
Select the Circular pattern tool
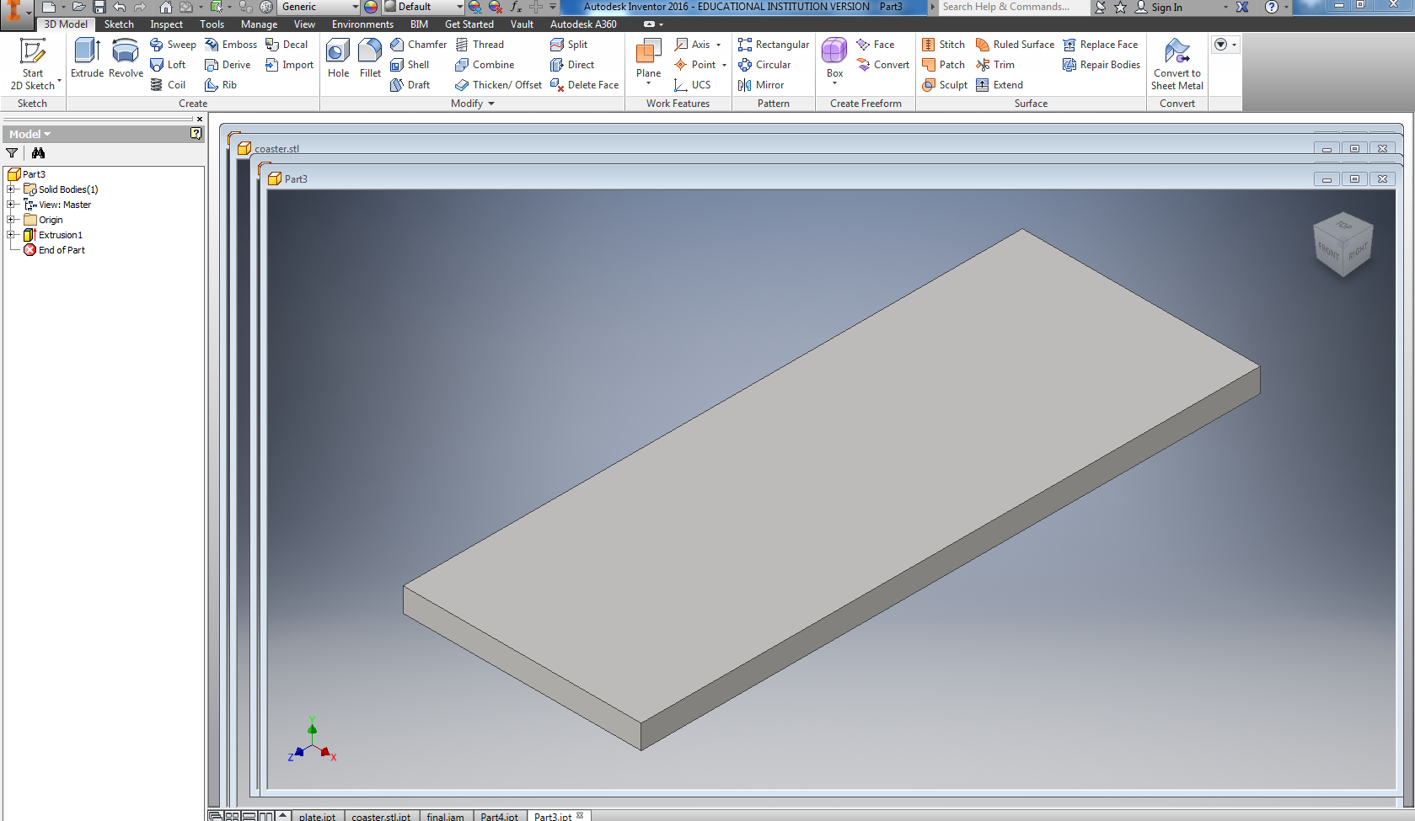coord(764,65)
